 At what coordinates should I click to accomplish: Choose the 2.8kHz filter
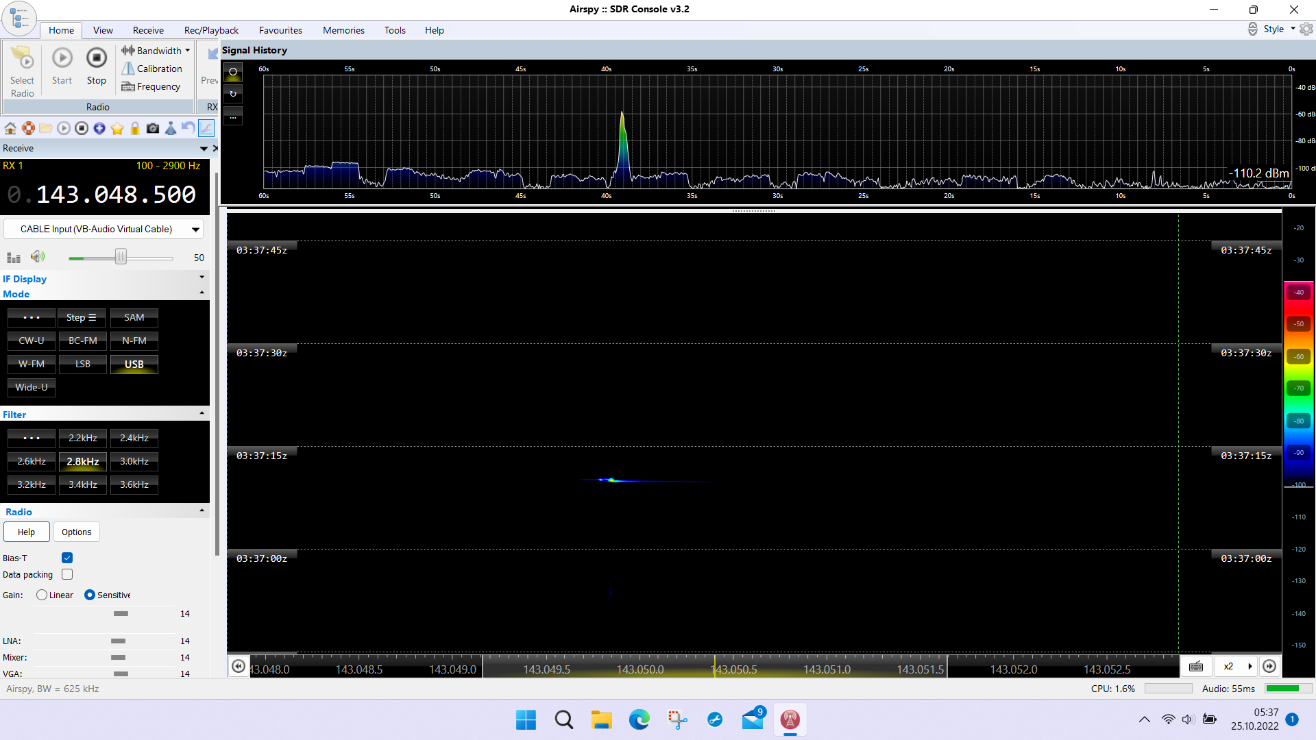(83, 461)
